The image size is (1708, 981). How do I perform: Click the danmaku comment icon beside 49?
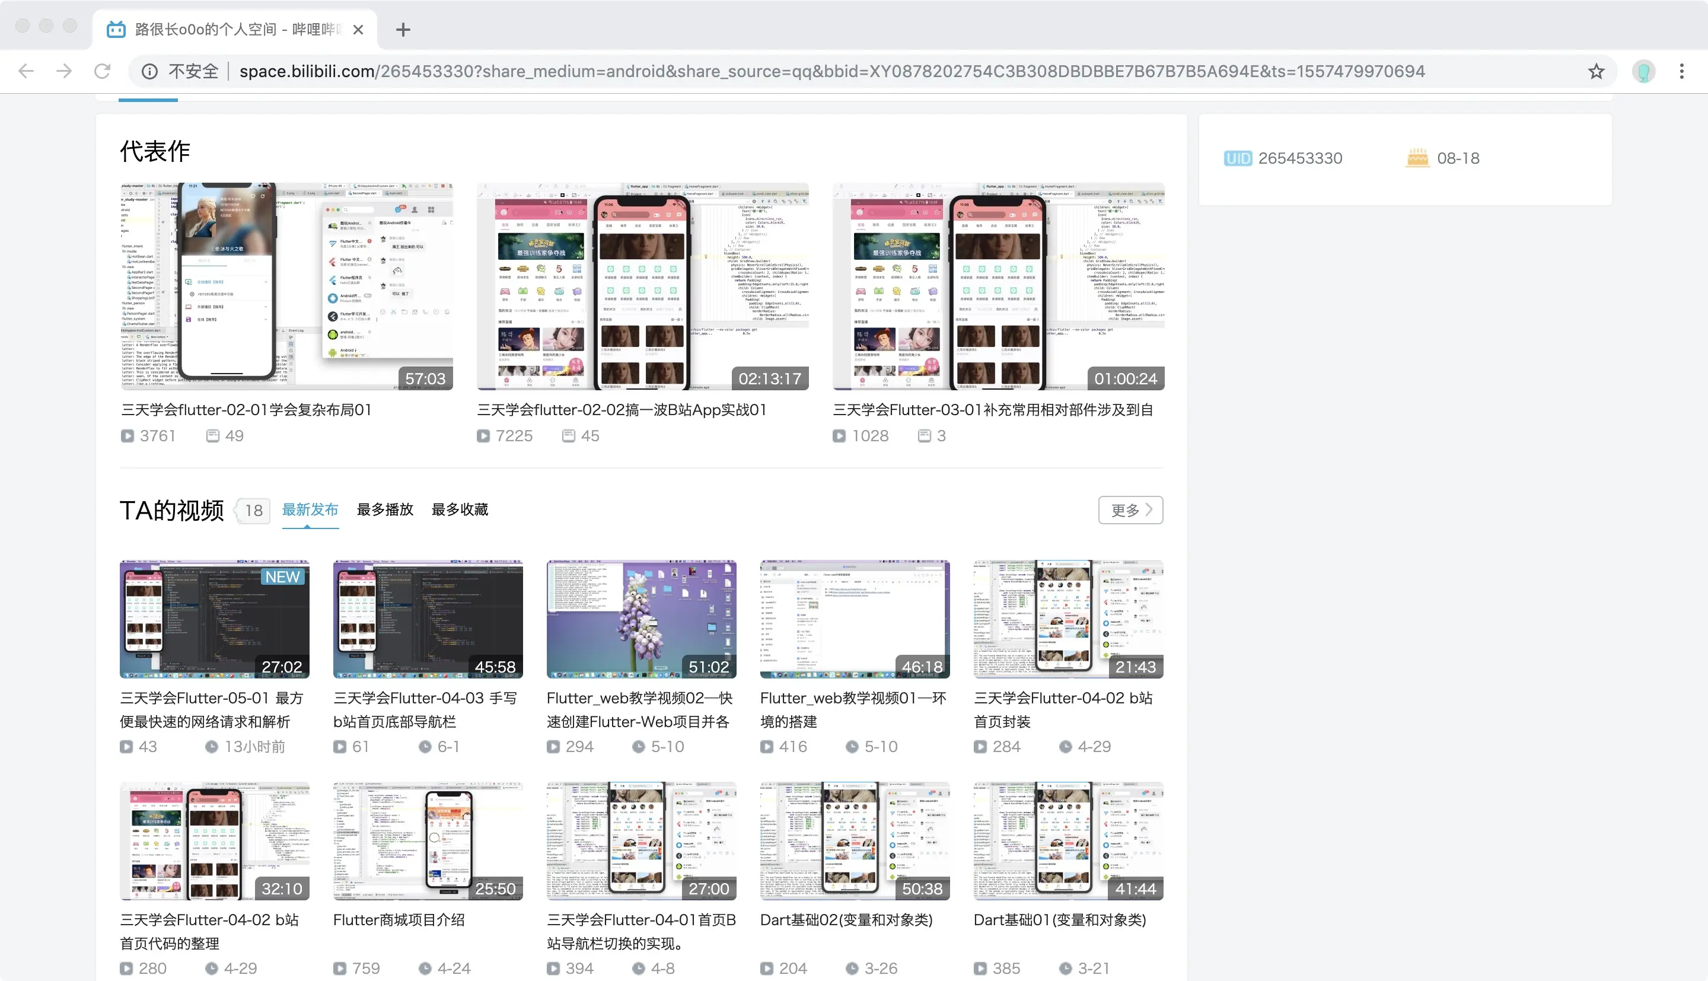pos(213,436)
